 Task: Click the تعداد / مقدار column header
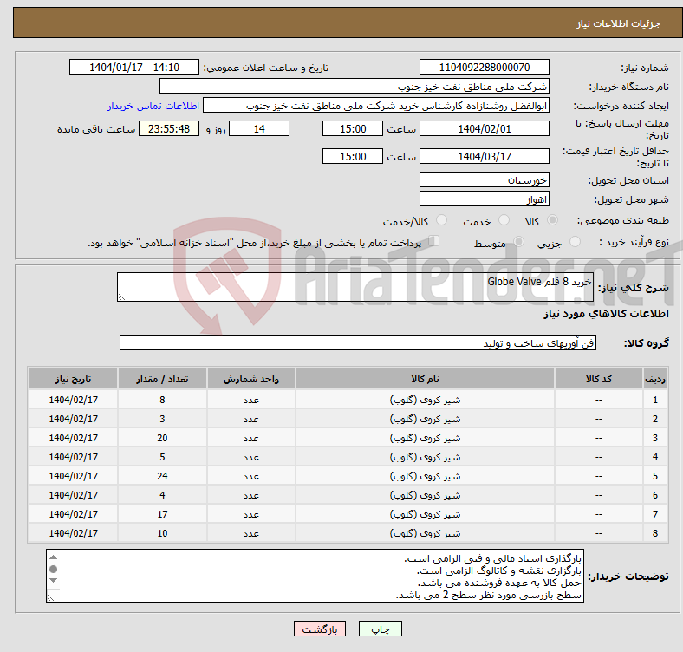point(162,380)
